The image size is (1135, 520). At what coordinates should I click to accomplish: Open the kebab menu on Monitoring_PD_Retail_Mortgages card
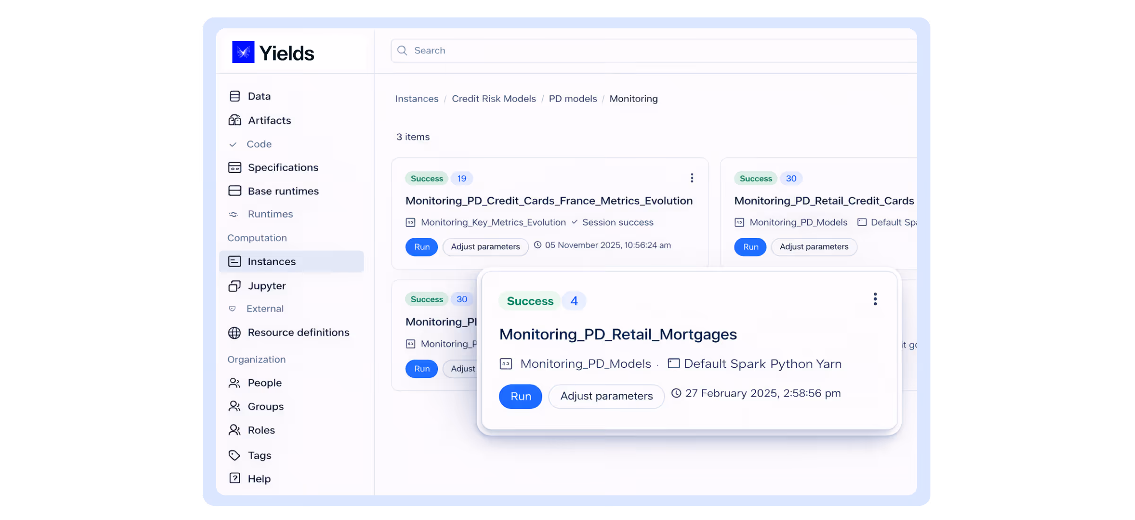click(875, 299)
